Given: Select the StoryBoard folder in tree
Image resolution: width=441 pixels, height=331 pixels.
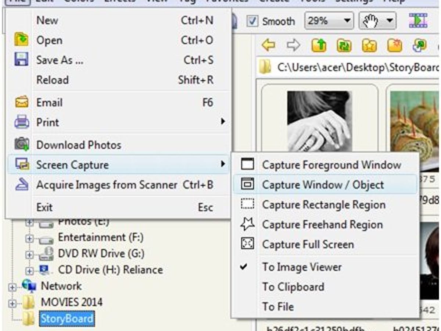Looking at the screenshot, I should 67,318.
